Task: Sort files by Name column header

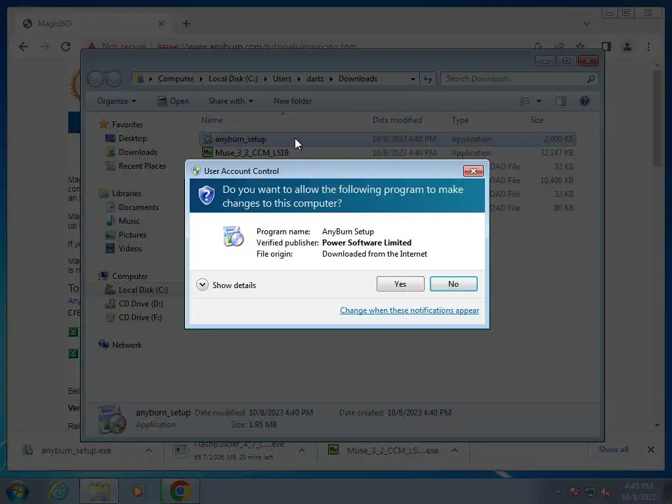Action: (212, 120)
